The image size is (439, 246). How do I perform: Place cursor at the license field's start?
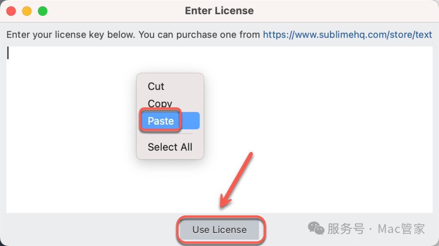[8, 54]
